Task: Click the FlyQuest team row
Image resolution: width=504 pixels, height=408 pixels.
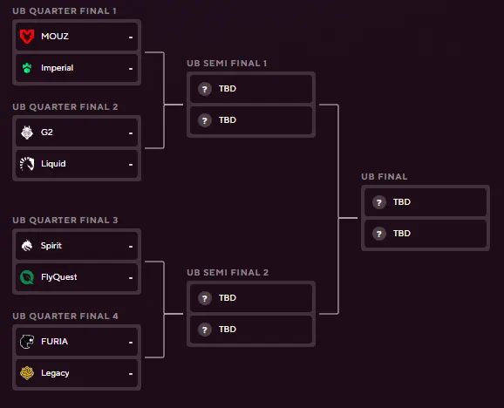Action: [77, 277]
